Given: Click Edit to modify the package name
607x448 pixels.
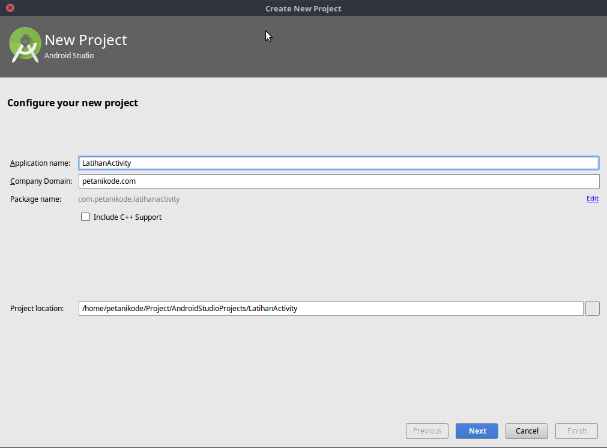Looking at the screenshot, I should point(592,198).
